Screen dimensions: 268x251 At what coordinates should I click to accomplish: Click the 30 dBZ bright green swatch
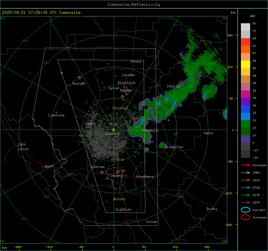245,124
